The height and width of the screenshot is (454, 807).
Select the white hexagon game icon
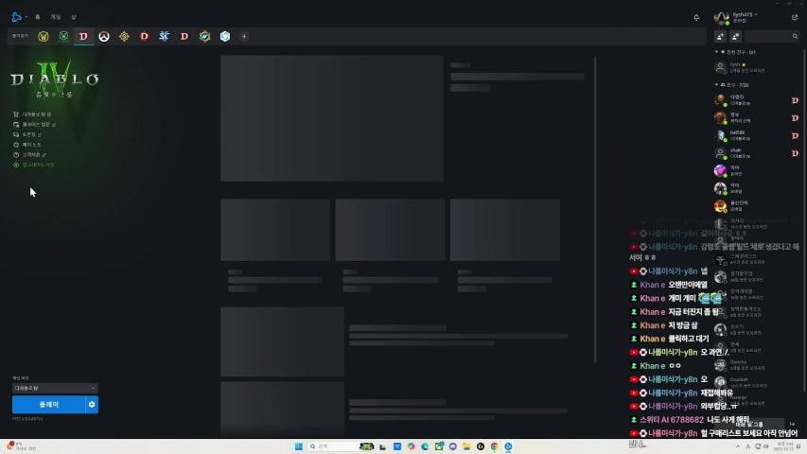(x=225, y=37)
